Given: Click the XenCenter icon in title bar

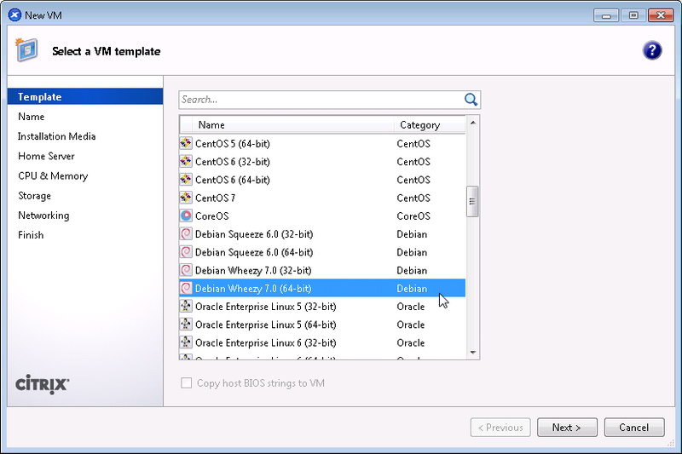Looking at the screenshot, I should click(x=14, y=15).
